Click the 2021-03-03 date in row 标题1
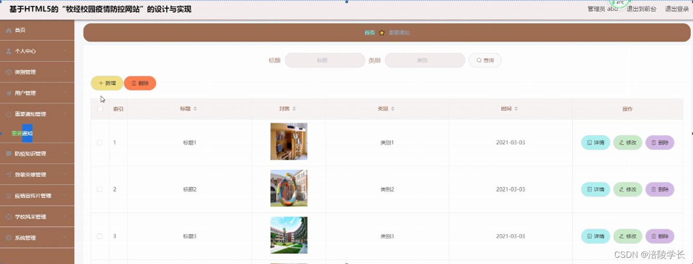 click(510, 143)
